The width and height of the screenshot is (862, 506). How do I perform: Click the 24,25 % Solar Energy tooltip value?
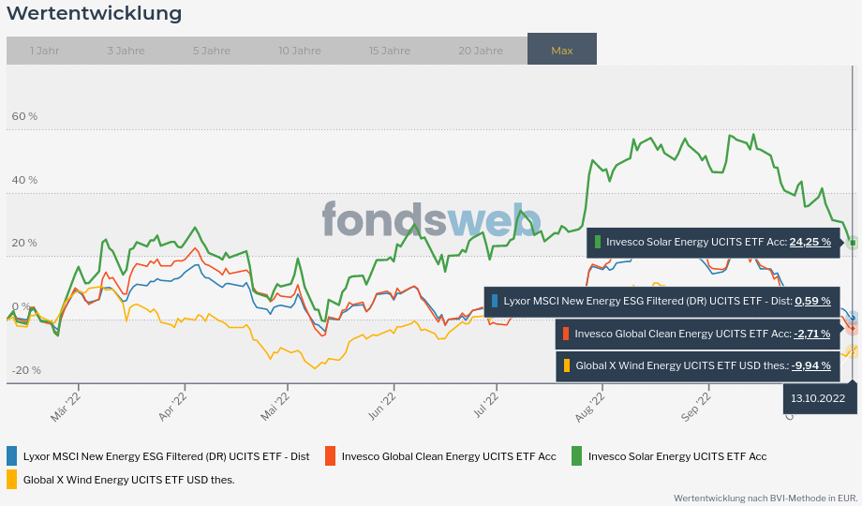point(810,242)
